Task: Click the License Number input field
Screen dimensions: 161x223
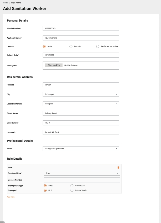Action: (x=82, y=180)
